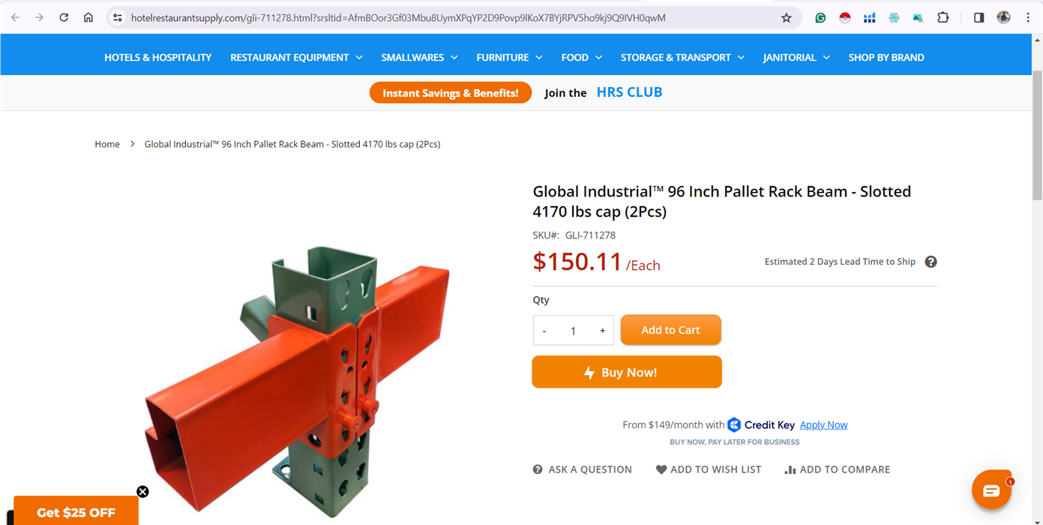Open the Shop By Brand menu item
The image size is (1043, 525).
click(x=886, y=57)
